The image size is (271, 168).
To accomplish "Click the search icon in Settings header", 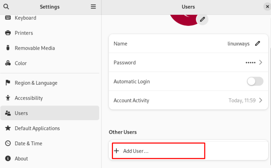I will pos(6,7).
